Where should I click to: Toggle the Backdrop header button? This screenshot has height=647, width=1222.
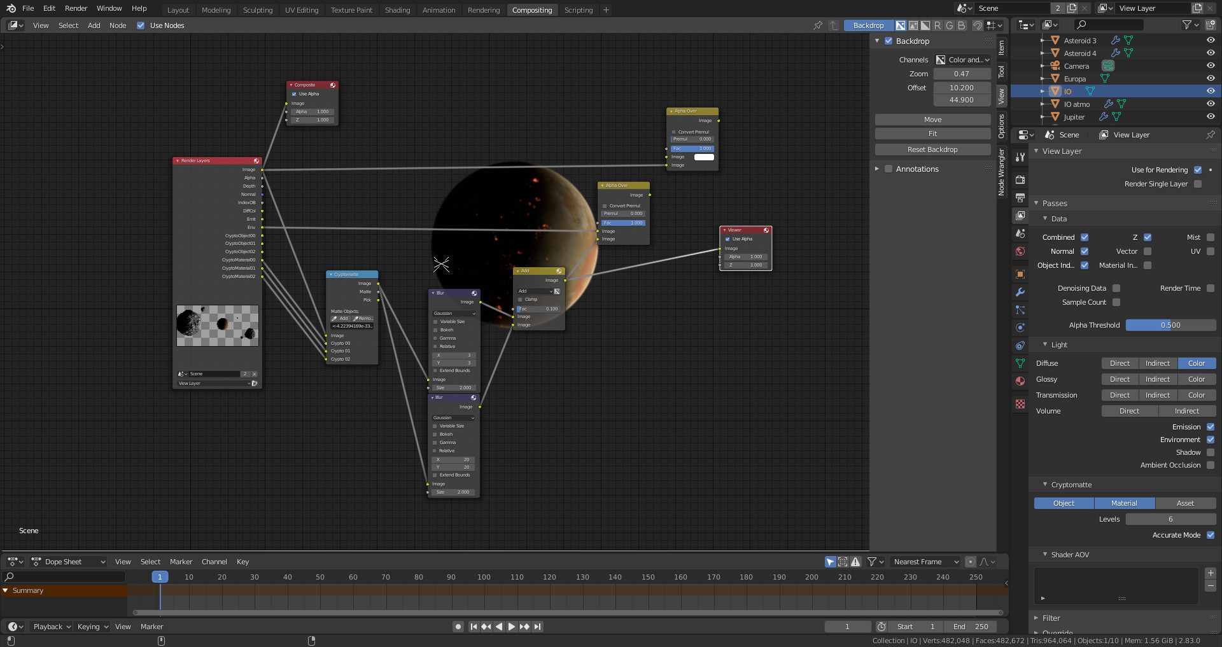click(x=868, y=25)
